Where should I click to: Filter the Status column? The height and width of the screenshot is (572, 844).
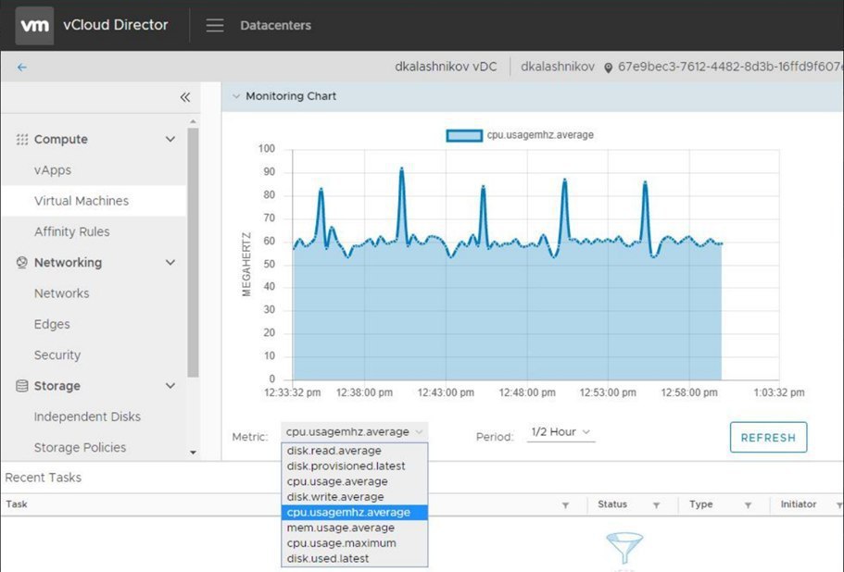(657, 504)
